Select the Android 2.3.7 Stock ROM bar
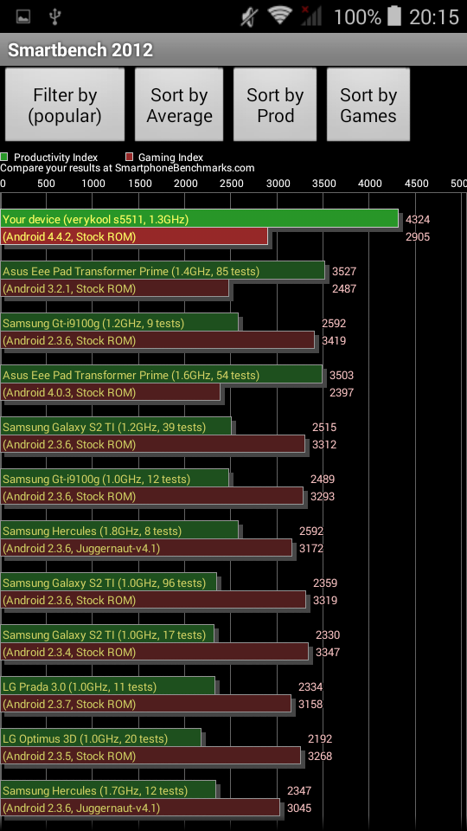Viewport: 467px width, 831px height. [145, 704]
